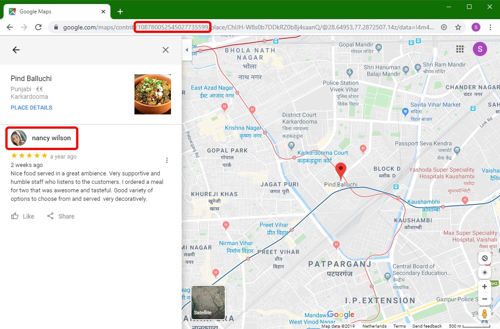Click District Court Karkardooma icon
Viewport: 500px width, 329px height.
(292, 146)
